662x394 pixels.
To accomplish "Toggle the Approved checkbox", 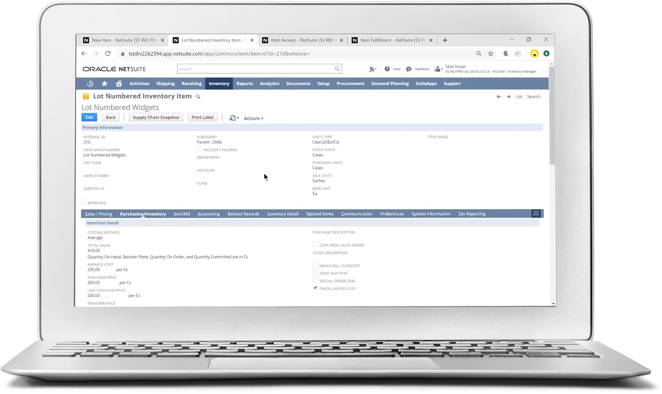I will click(x=84, y=202).
